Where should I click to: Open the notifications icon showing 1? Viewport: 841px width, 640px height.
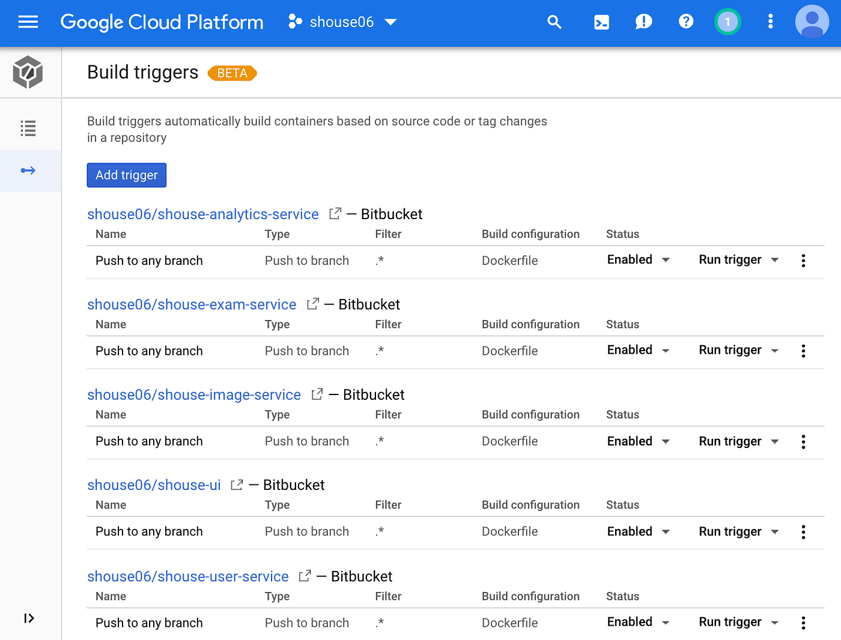coord(727,20)
